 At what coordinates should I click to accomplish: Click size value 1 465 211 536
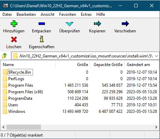(76, 85)
